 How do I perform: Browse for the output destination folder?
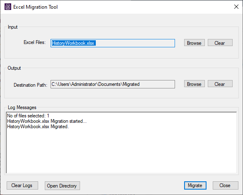point(194,84)
